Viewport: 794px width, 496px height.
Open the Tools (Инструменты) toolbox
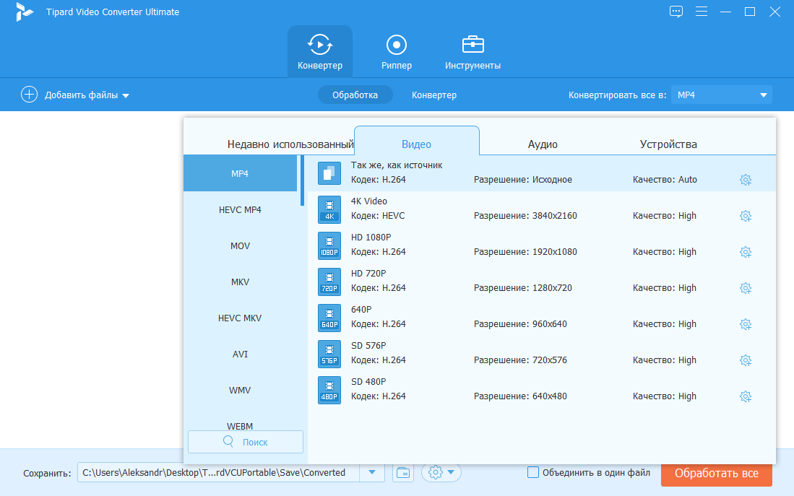tap(472, 52)
